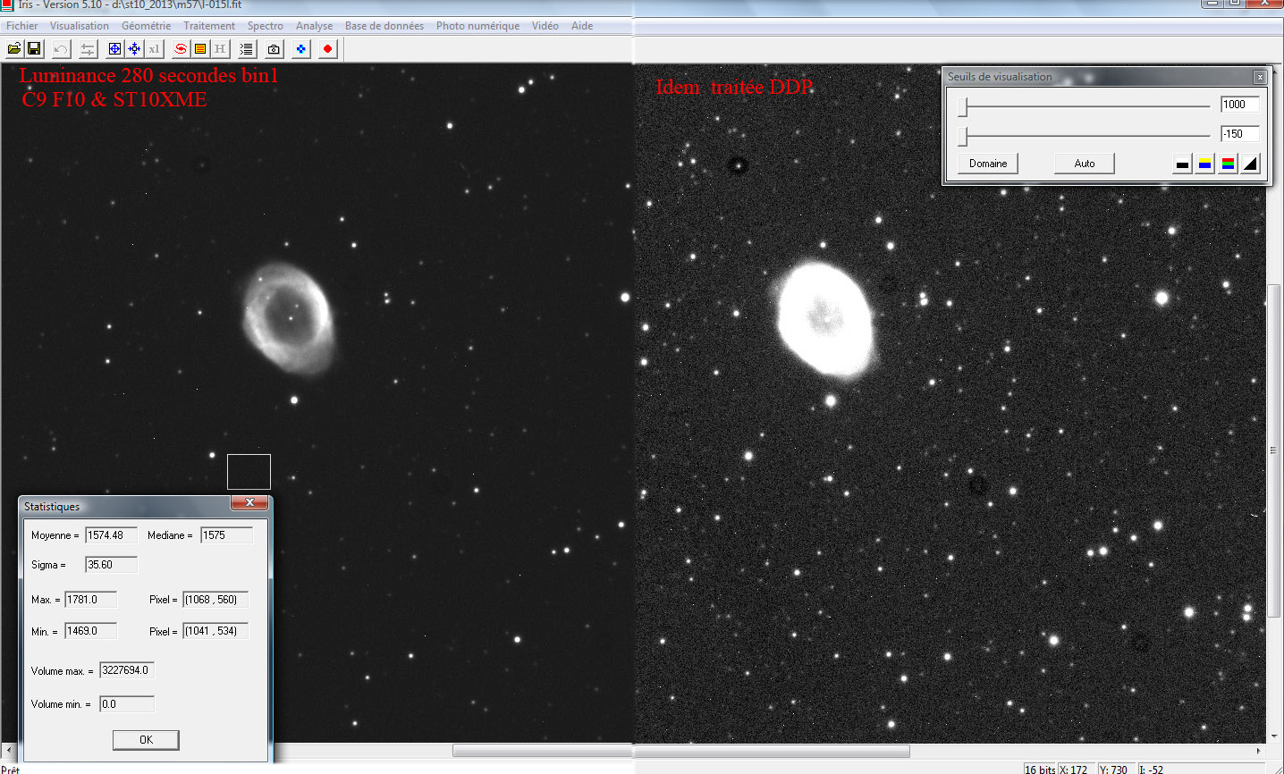Click OK in the Statistiques dialog
1284x774 pixels.
pos(146,740)
